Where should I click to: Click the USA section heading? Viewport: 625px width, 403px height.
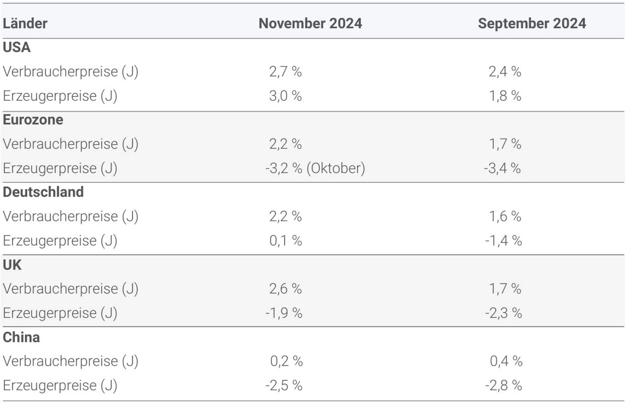[x=16, y=47]
